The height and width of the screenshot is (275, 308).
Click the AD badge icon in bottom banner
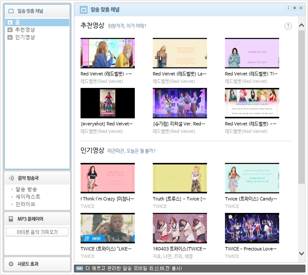click(79, 268)
